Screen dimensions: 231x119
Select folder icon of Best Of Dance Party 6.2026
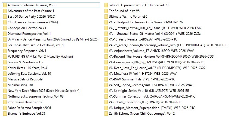(x=5, y=17)
